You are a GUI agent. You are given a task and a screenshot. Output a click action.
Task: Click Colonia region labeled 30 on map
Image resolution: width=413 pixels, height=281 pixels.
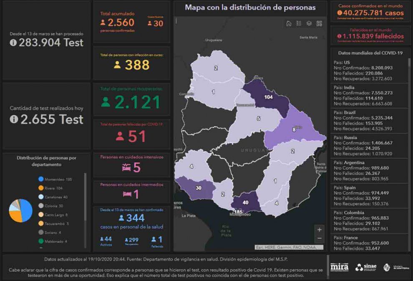pyautogui.click(x=198, y=188)
